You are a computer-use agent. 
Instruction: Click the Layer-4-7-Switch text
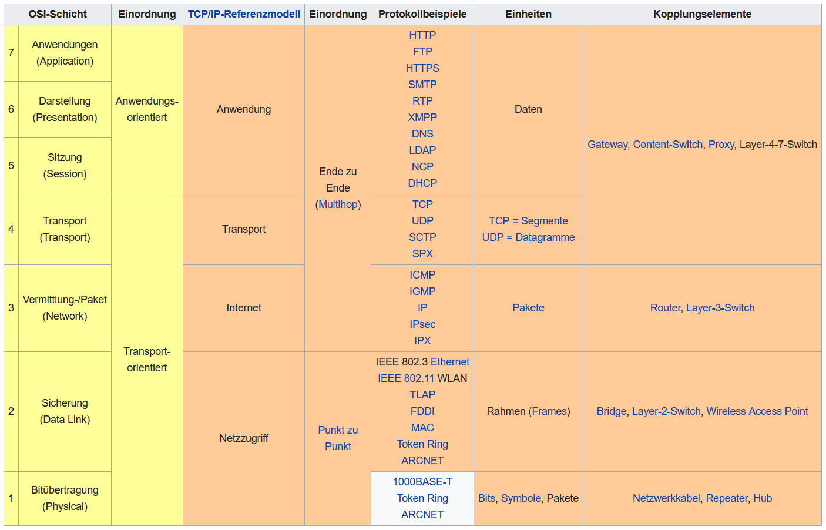click(x=778, y=145)
